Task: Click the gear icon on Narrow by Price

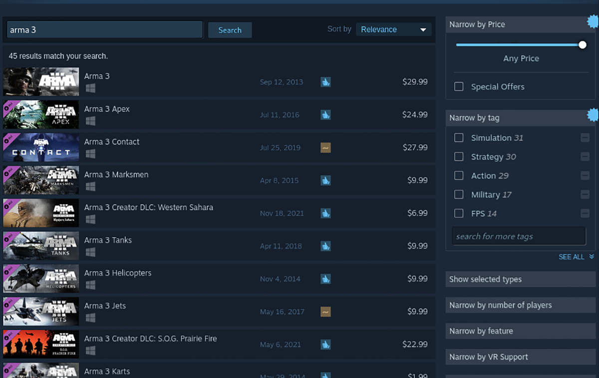Action: click(x=593, y=21)
